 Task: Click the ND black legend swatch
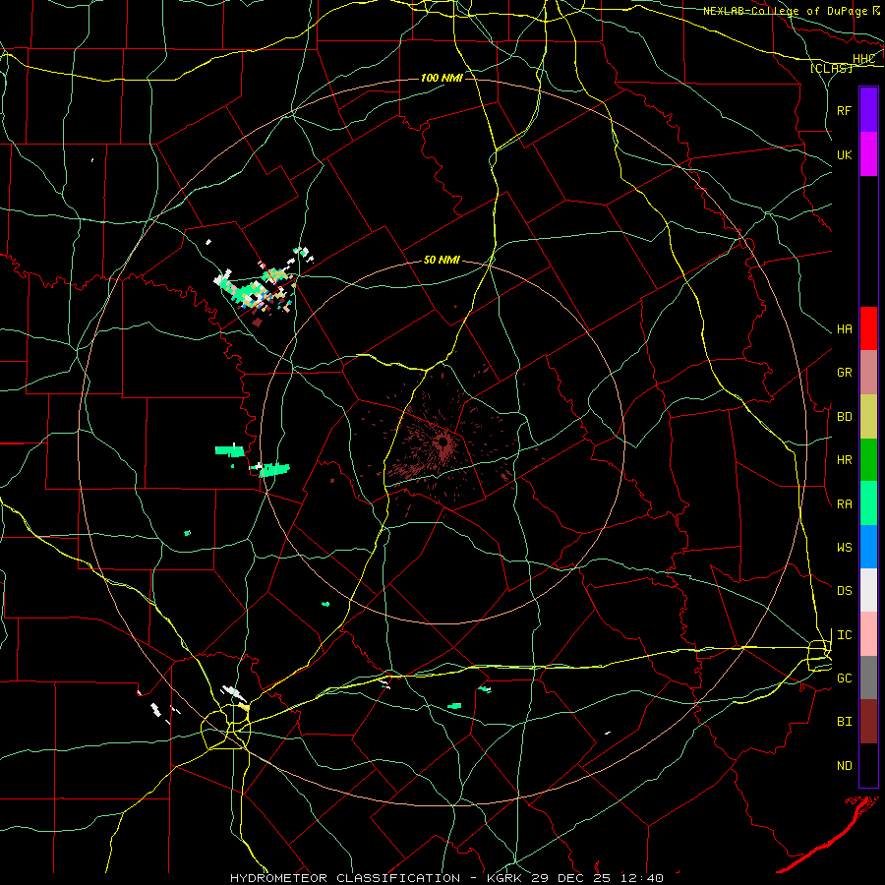coord(868,765)
